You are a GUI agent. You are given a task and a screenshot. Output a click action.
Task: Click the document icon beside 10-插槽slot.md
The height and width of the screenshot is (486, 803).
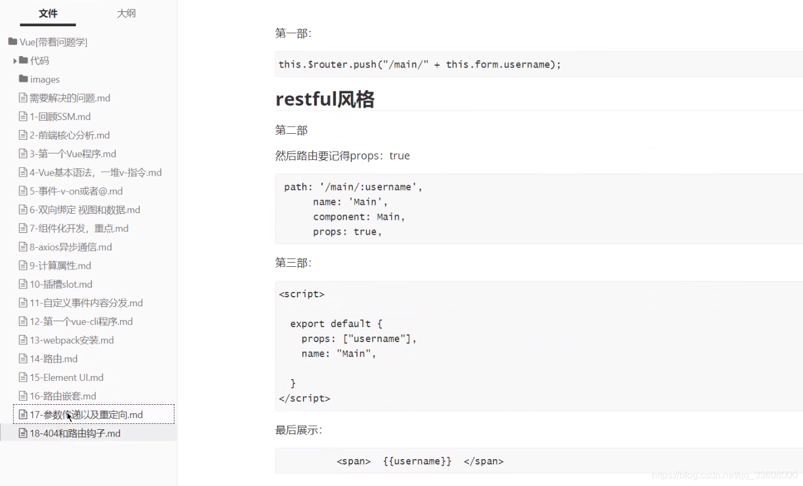(23, 284)
